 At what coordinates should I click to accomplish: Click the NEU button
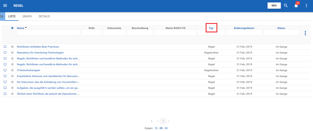pos(274,6)
